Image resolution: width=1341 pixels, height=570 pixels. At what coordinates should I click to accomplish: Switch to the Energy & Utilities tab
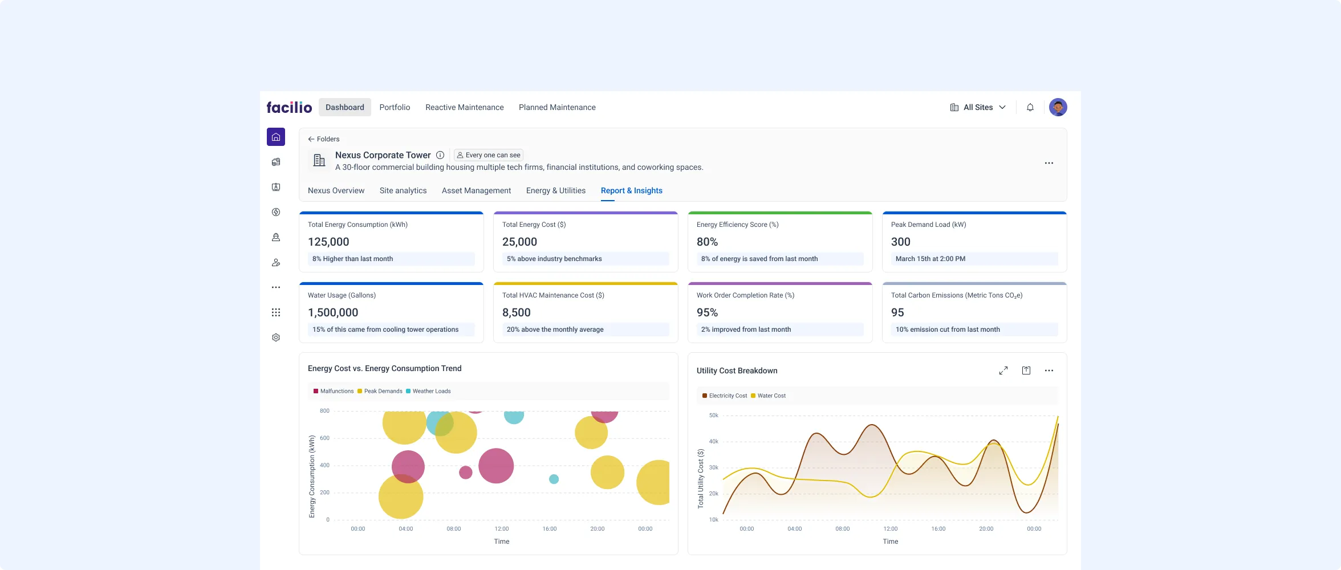[x=555, y=190]
